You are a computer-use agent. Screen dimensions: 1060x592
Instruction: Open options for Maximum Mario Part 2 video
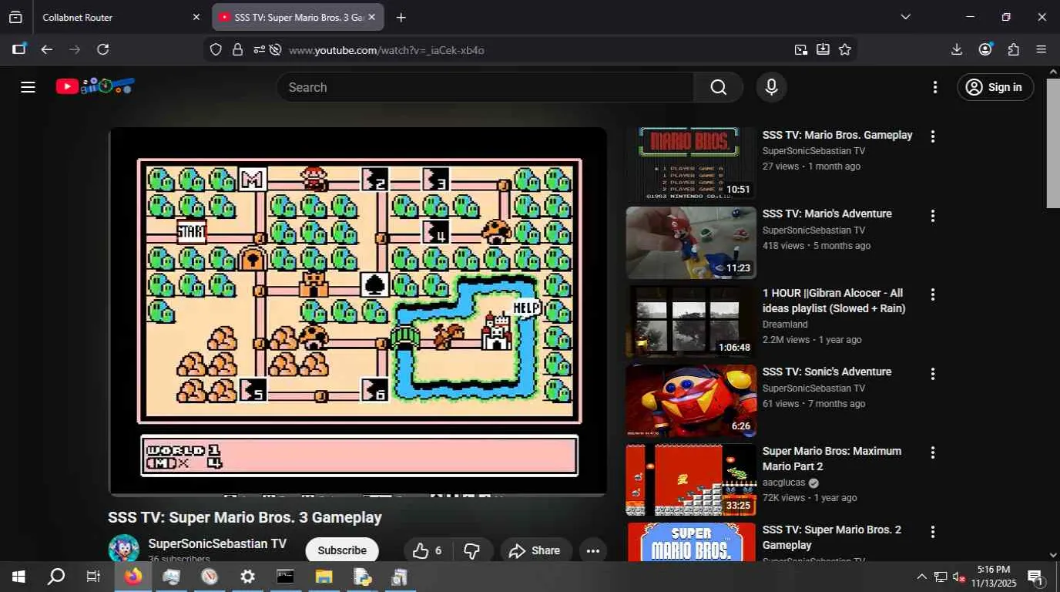933,452
